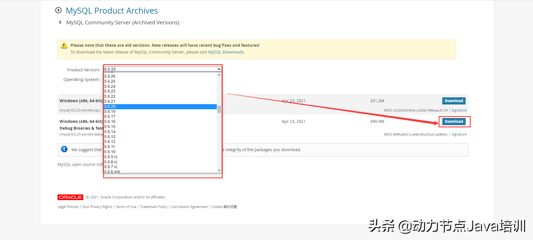Viewport: 533px width, 240px height.
Task: Download the 201.2M Windows zip package
Action: (x=454, y=101)
